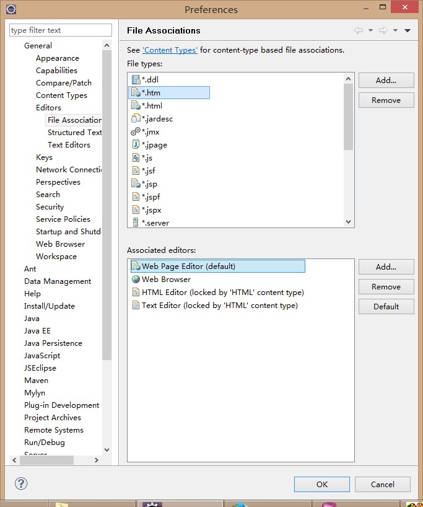Select the *.jardesc file type icon

click(x=136, y=118)
